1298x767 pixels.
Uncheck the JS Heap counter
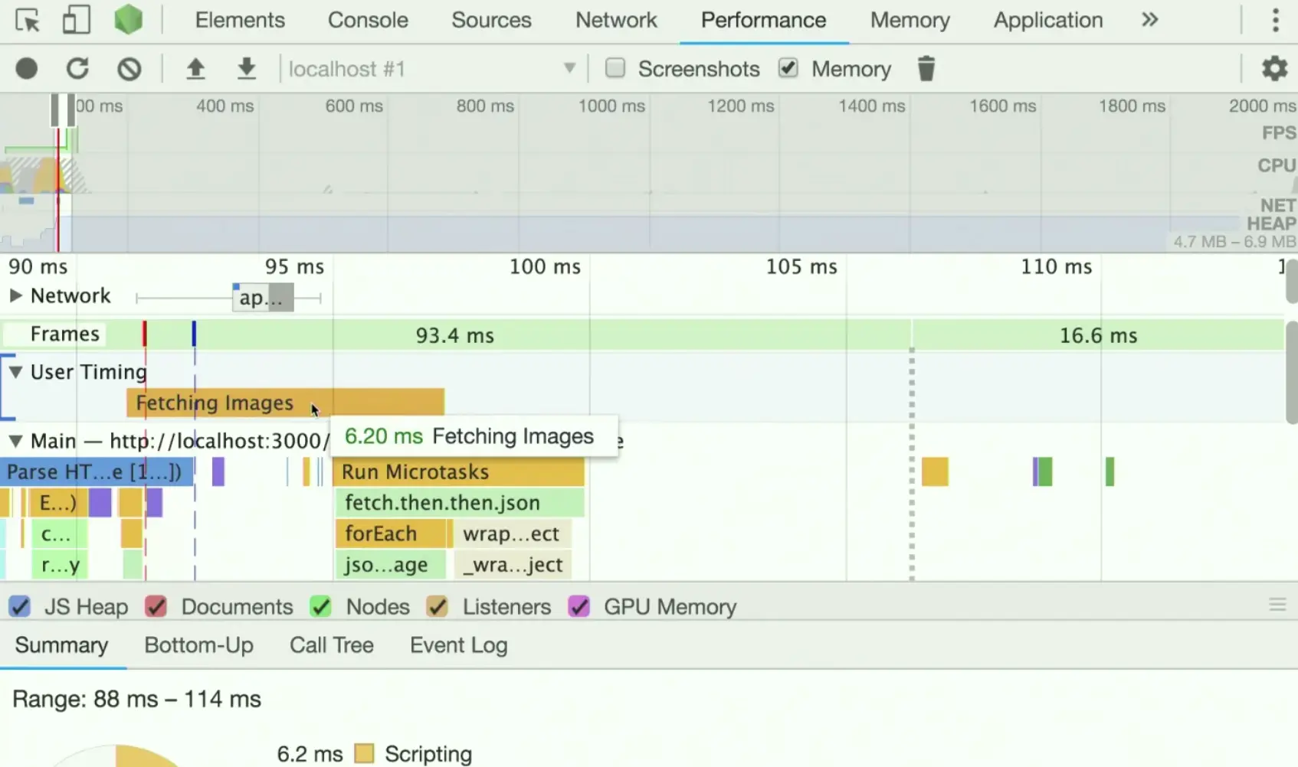(x=20, y=607)
